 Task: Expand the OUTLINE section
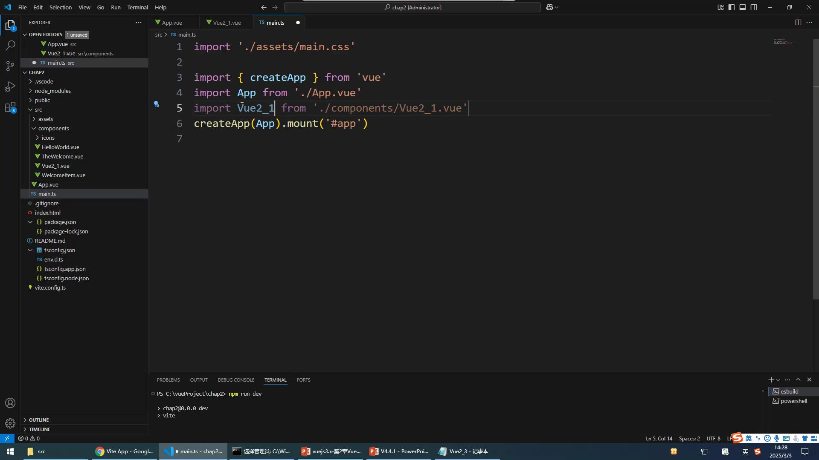pos(39,420)
